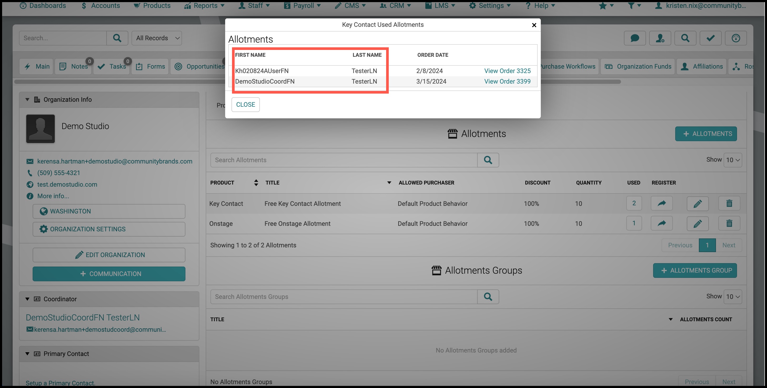The image size is (767, 388).
Task: Click the chat bubble icon in toolbar
Action: tap(634, 38)
